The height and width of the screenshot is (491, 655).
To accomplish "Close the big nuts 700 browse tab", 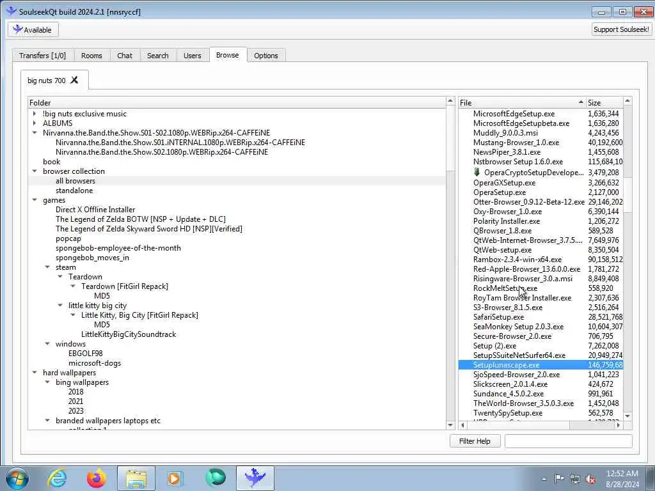I will (x=74, y=80).
